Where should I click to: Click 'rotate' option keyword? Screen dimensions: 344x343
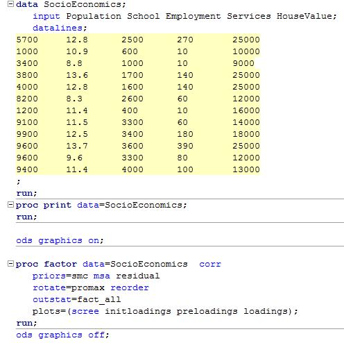[49, 287]
